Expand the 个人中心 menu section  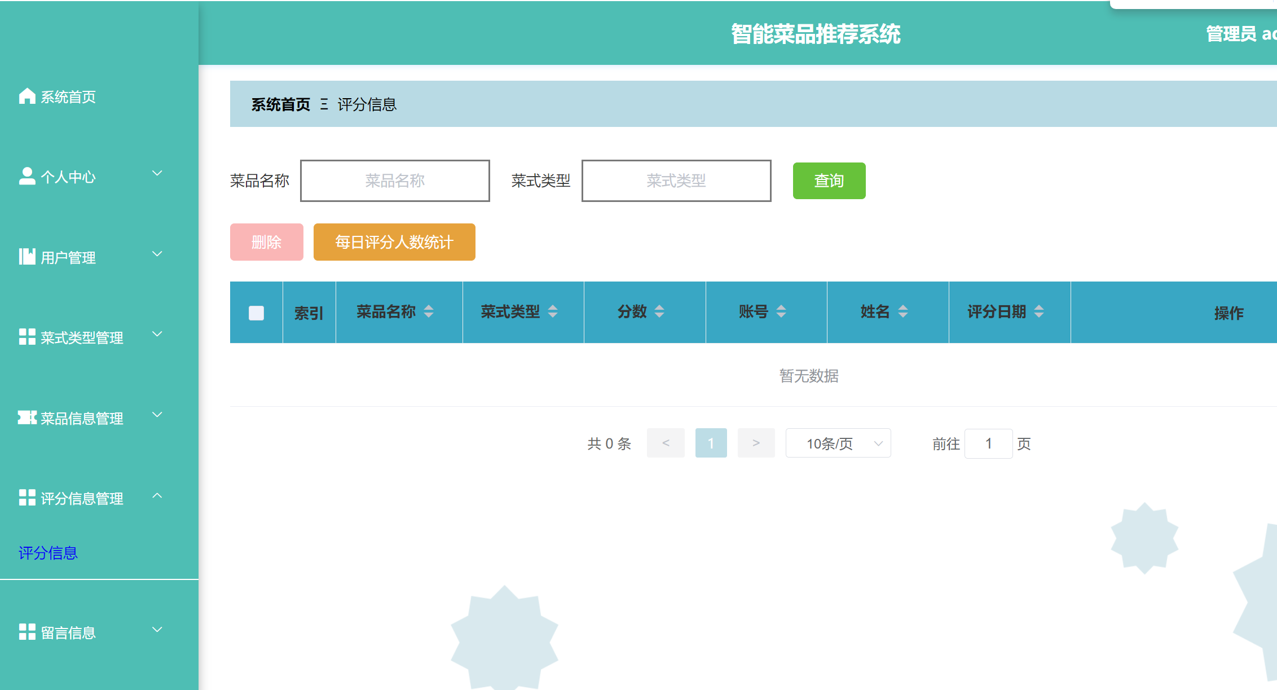pyautogui.click(x=157, y=174)
